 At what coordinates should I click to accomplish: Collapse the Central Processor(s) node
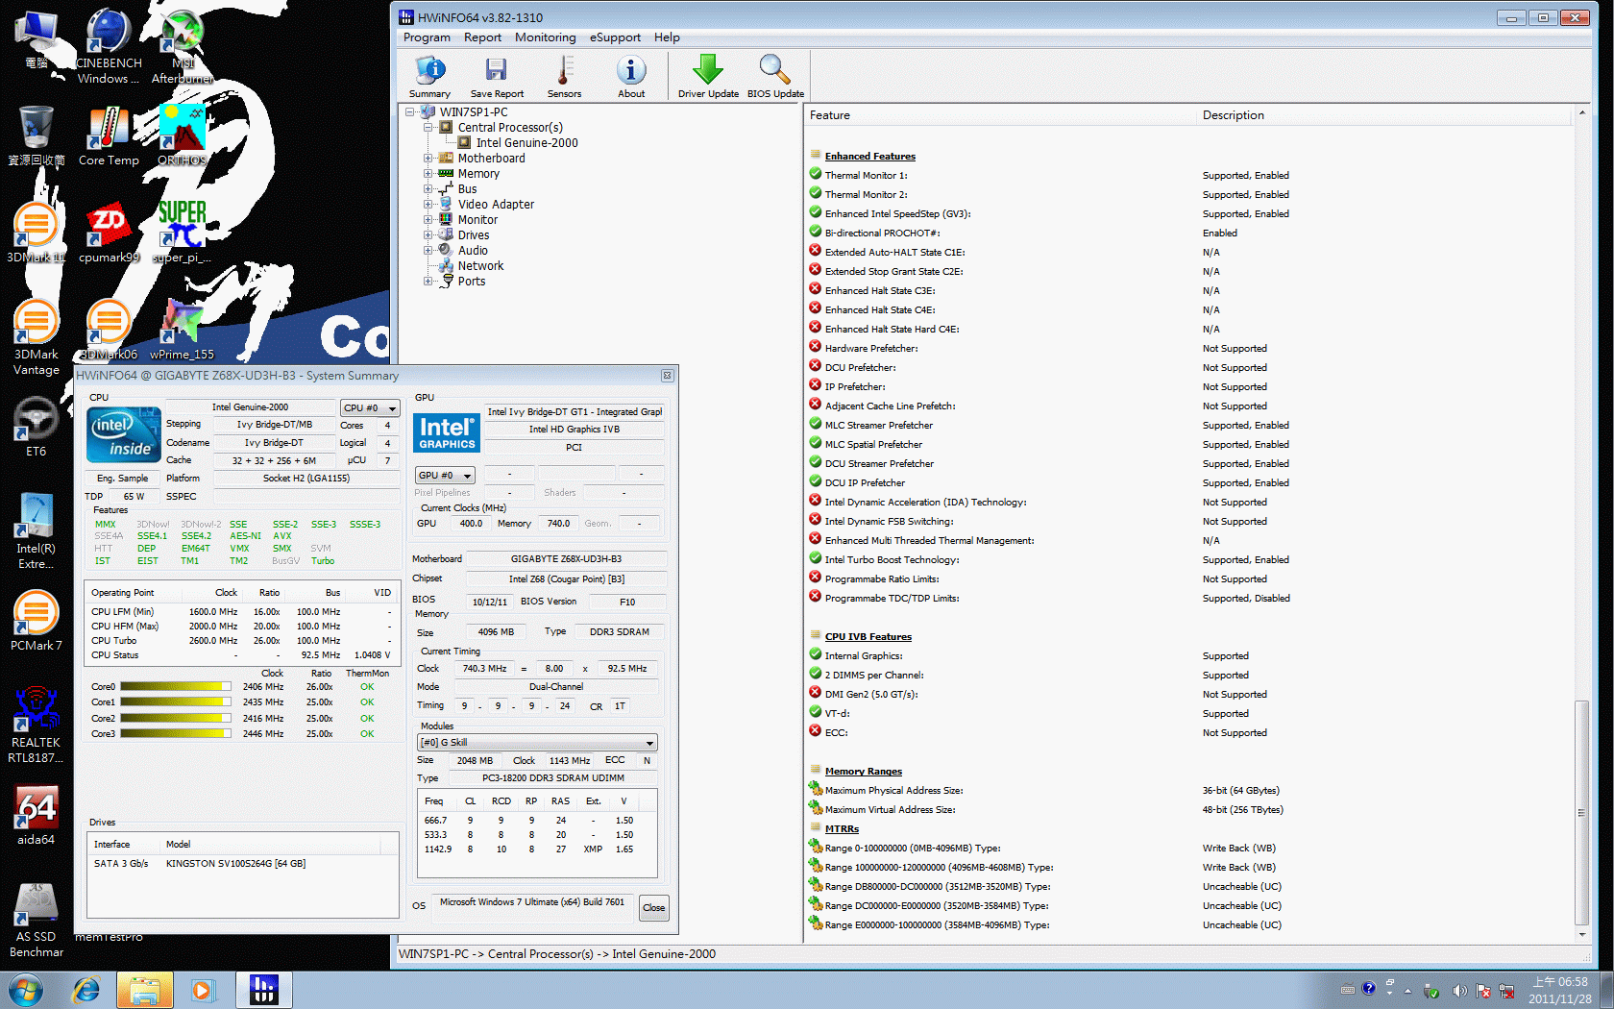[x=428, y=128]
